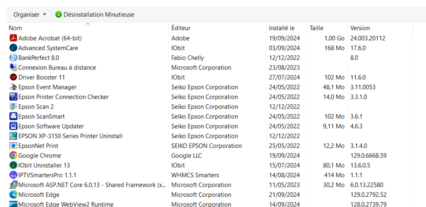Click the SEIKO EPSON Corporation uppercase publisher
426x207 pixels.
point(207,146)
